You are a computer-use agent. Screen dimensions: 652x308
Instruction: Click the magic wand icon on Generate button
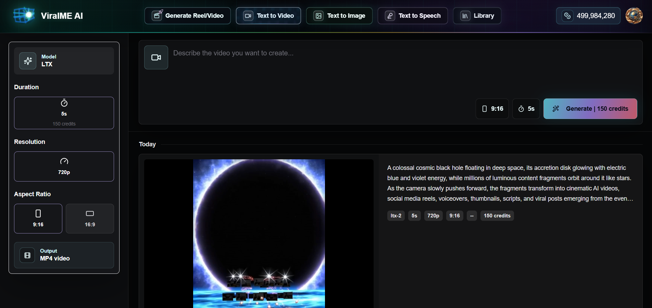tap(556, 109)
